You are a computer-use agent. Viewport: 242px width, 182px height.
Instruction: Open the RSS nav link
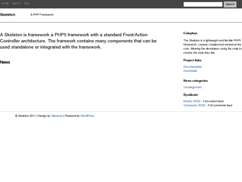click(x=27, y=4)
